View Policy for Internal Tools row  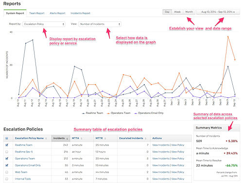click(178, 179)
